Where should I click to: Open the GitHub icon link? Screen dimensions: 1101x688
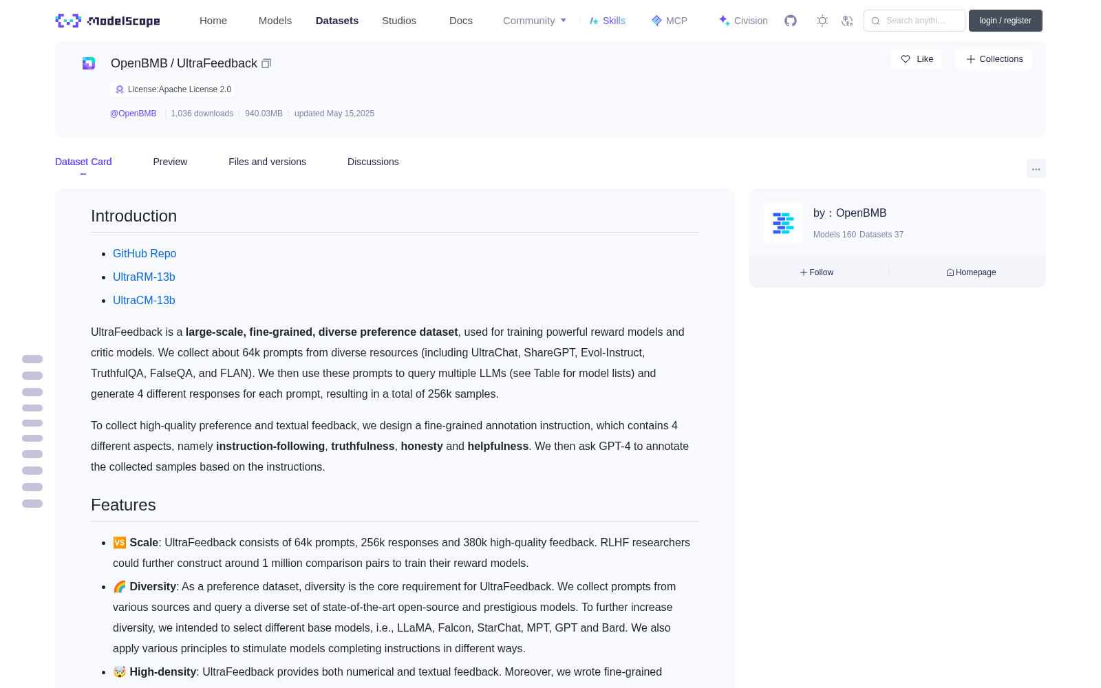click(791, 21)
